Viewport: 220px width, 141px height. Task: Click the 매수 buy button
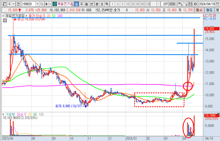point(199,10)
